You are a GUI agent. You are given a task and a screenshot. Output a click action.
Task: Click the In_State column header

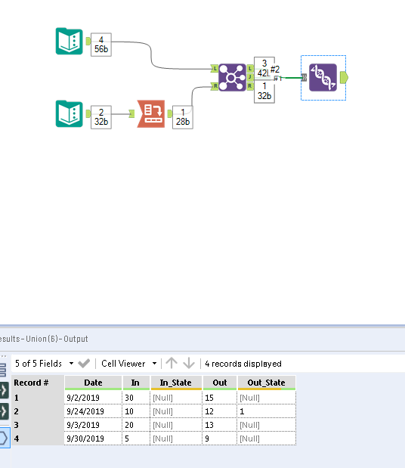pos(176,383)
